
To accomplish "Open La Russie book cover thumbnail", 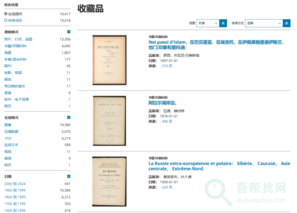I will tap(109, 181).
